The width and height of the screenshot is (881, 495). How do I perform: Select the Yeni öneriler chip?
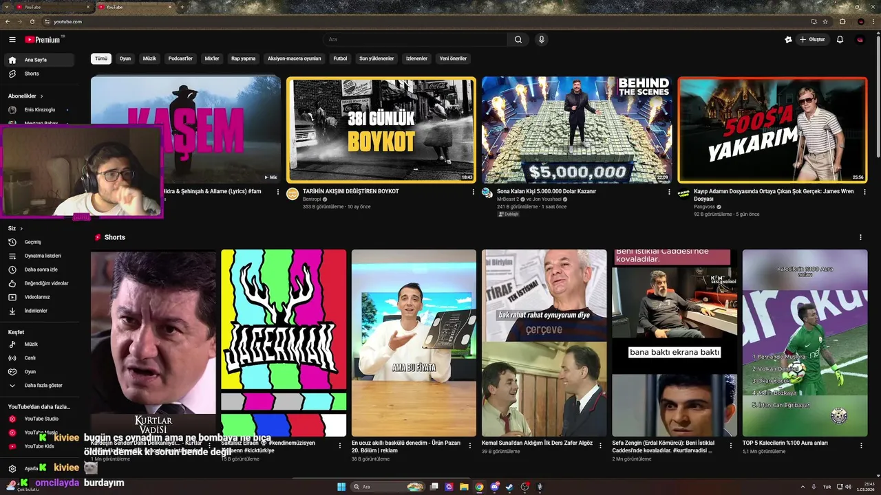[x=453, y=58]
